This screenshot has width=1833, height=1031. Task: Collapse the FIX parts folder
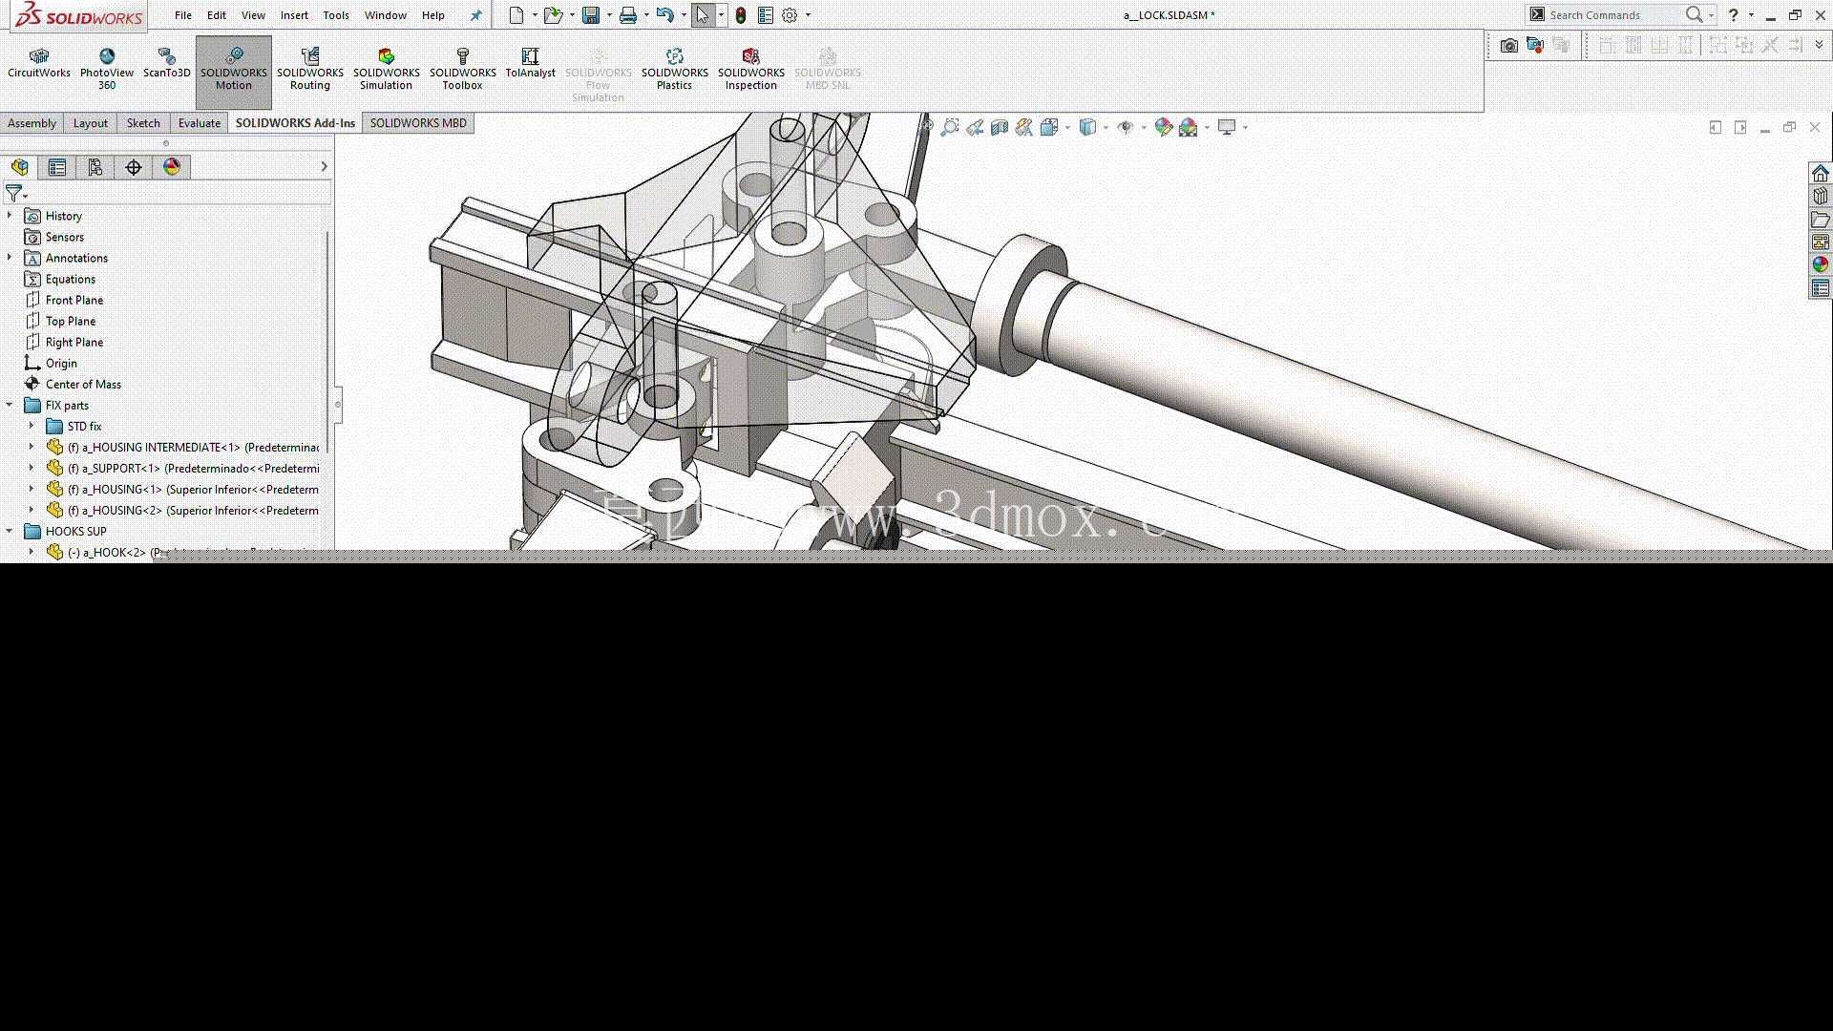click(x=10, y=405)
